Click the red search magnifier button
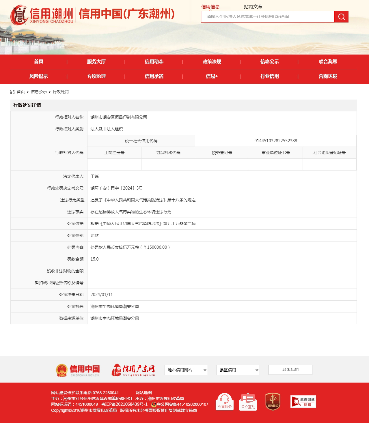The width and height of the screenshot is (369, 423). coord(341,17)
